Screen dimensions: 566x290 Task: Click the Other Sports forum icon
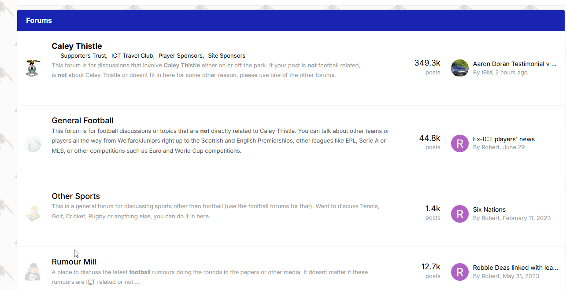pyautogui.click(x=33, y=214)
